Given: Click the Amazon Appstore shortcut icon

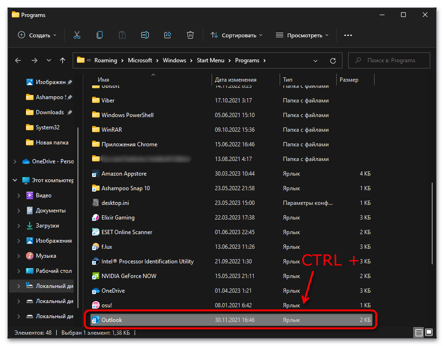Looking at the screenshot, I should (x=96, y=174).
